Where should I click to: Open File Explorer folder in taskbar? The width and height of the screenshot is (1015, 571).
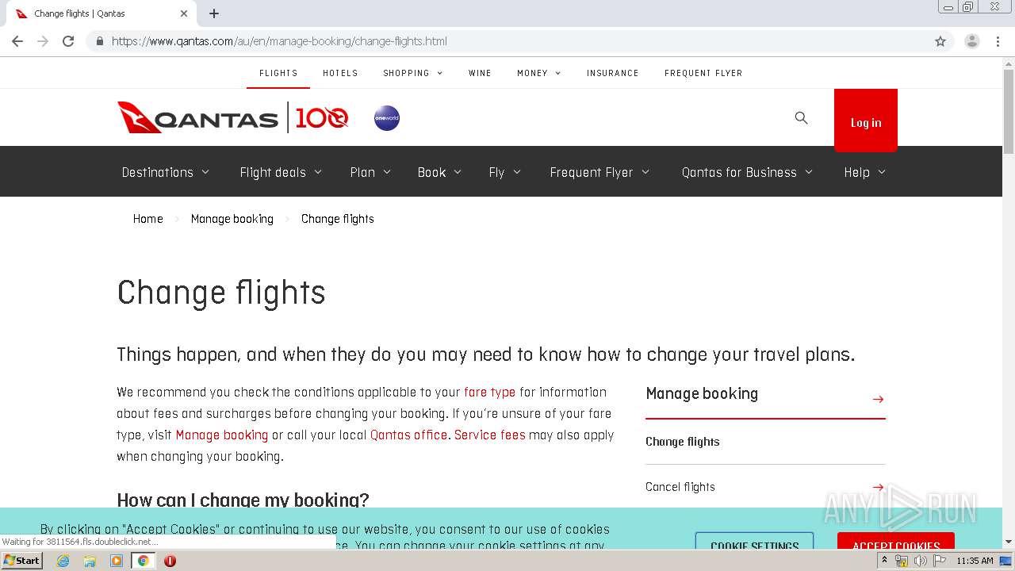(90, 561)
